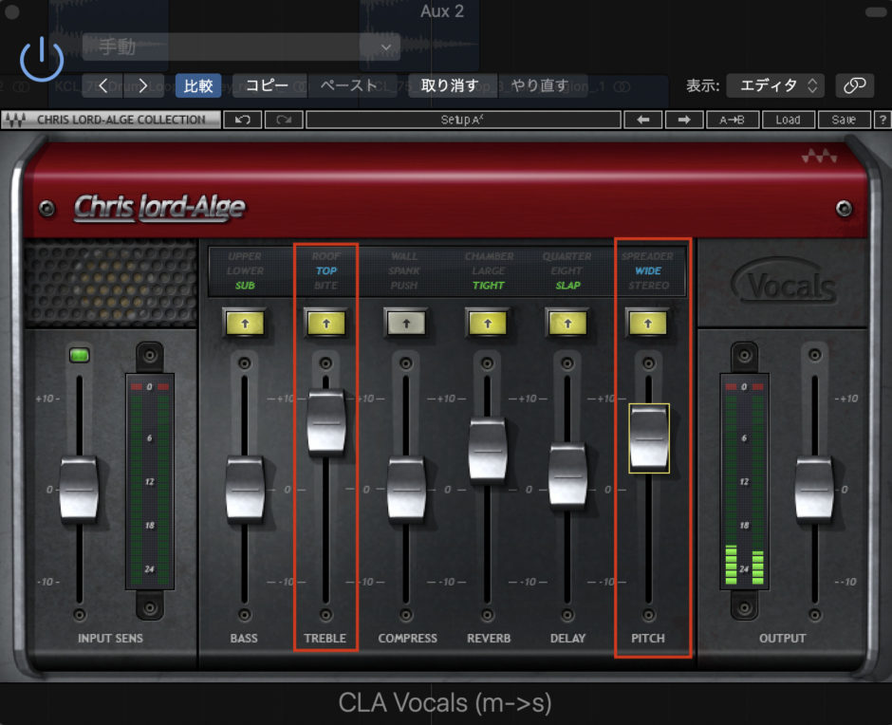The height and width of the screenshot is (725, 892).
Task: Toggle the Pitch mode selector button
Action: [x=648, y=323]
